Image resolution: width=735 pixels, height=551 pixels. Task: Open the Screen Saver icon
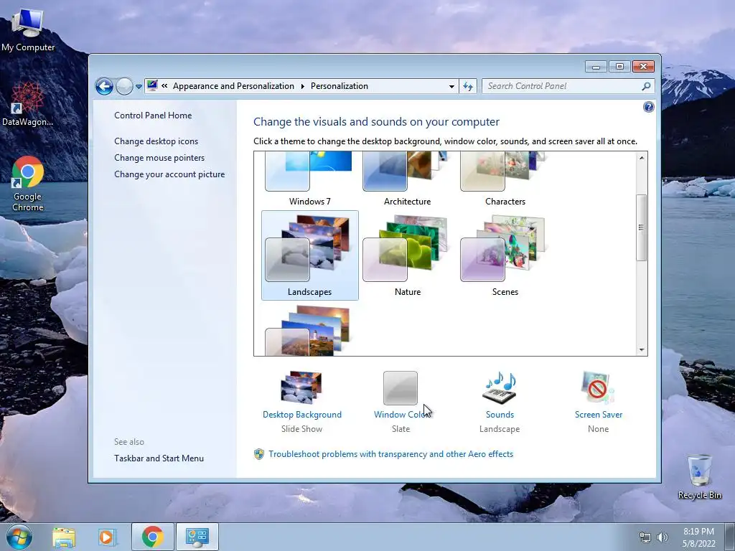coord(598,387)
